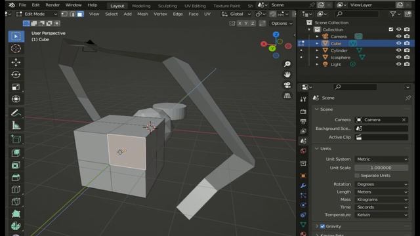Image resolution: width=420 pixels, height=236 pixels.
Task: Switch to the Modeling workspace tab
Action: click(141, 6)
